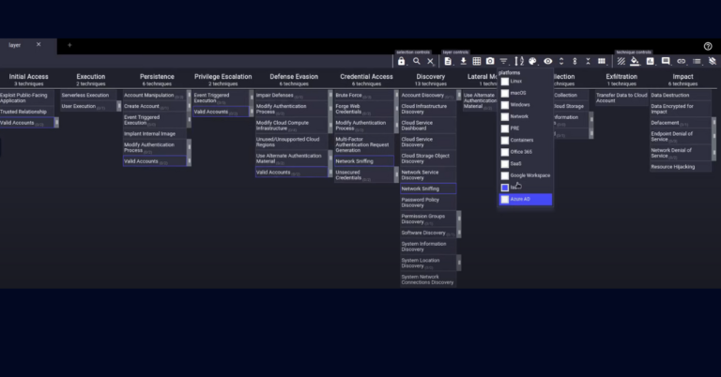Close the layer tab
721x377 pixels.
(38, 44)
